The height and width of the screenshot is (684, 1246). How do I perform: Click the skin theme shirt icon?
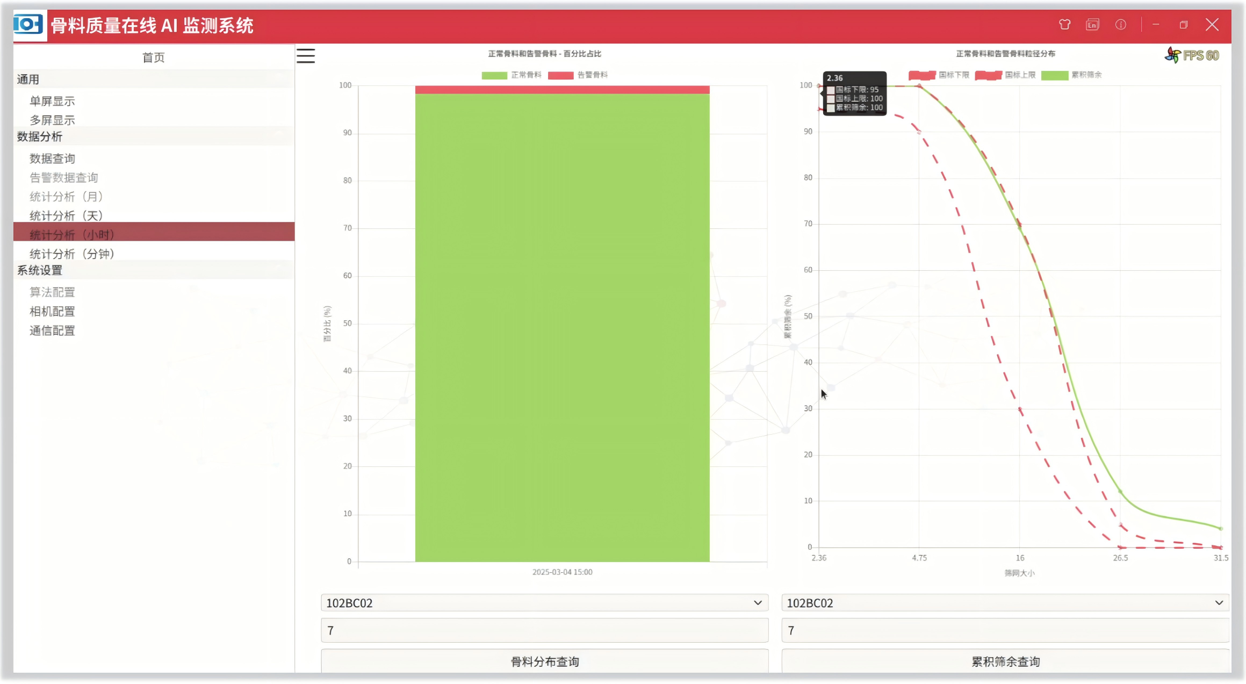1064,25
